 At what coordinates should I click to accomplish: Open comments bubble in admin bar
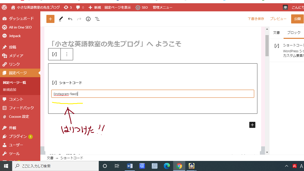80,7
